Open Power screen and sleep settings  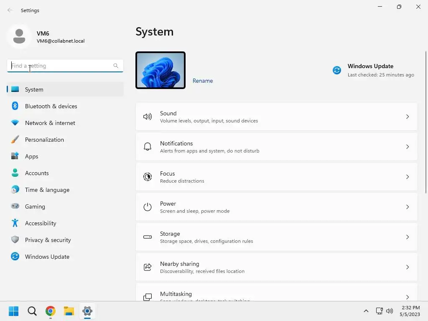pyautogui.click(x=277, y=207)
